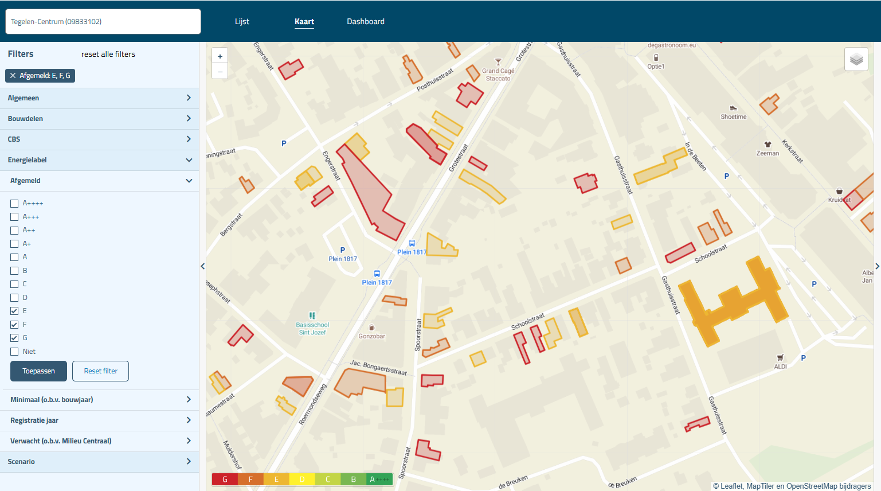Expand the Bouwdelen filter section
Screen dimensions: 881x491
pyautogui.click(x=100, y=119)
